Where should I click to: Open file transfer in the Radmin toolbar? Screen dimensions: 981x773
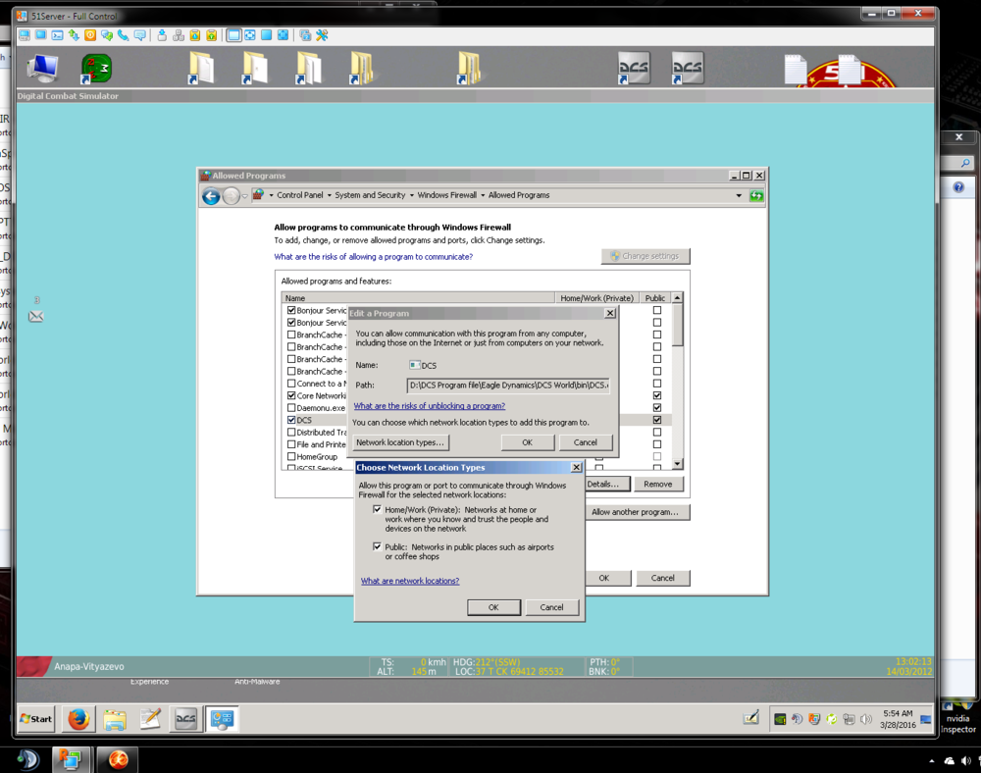pos(74,35)
